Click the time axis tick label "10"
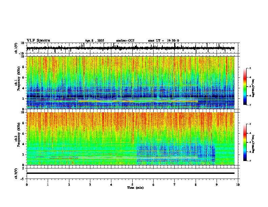The image size is (268, 207). pos(238,185)
